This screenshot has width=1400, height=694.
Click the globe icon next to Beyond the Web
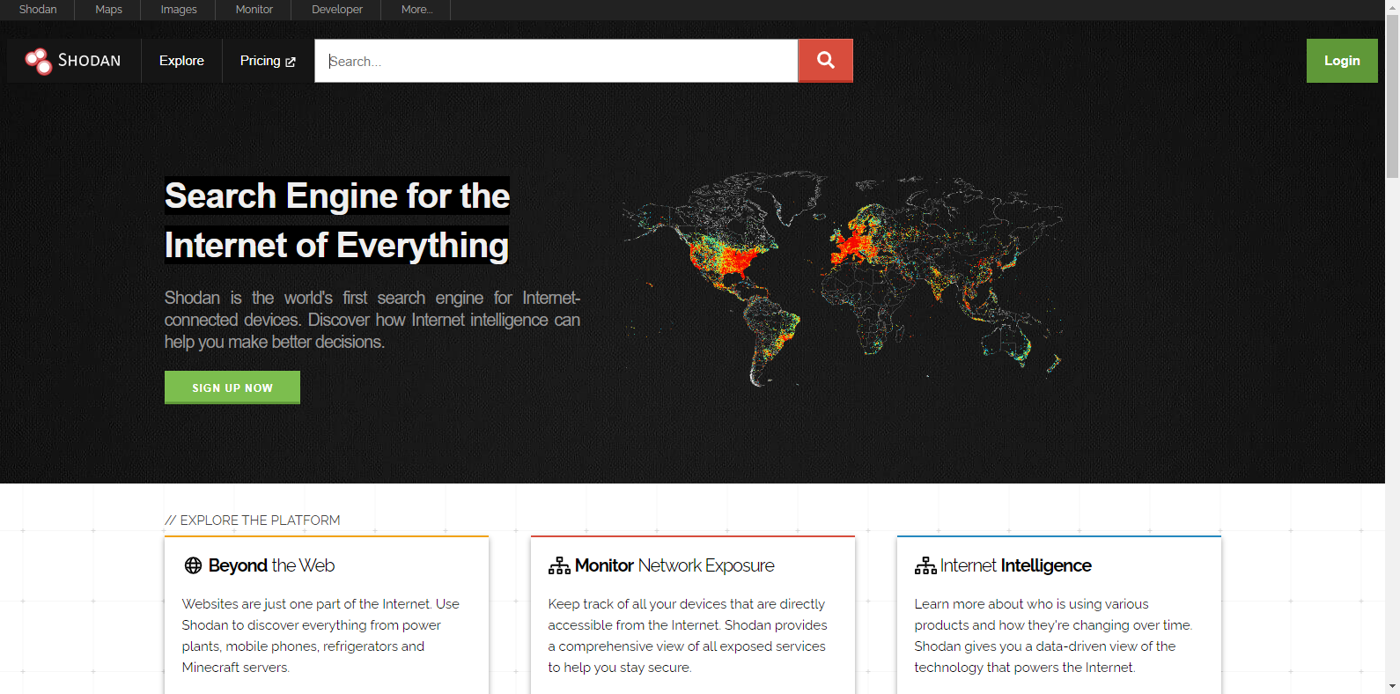[193, 565]
